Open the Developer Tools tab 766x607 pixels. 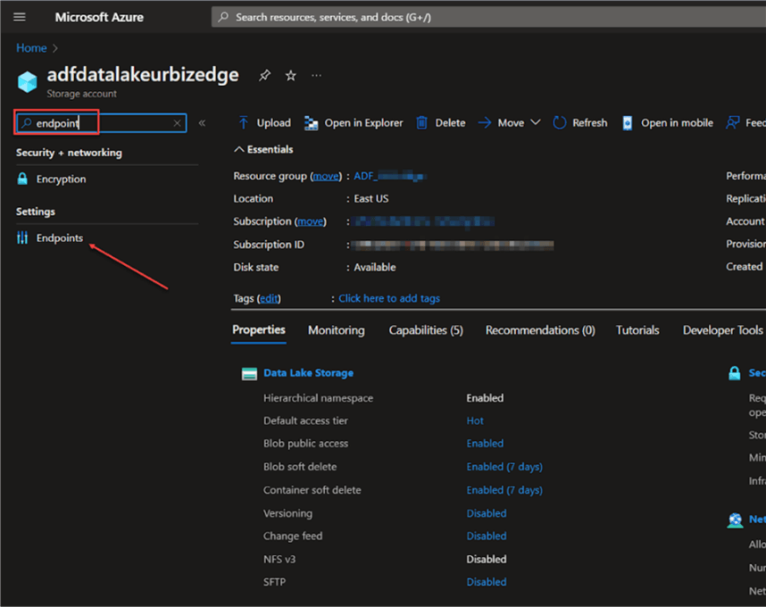[722, 330]
